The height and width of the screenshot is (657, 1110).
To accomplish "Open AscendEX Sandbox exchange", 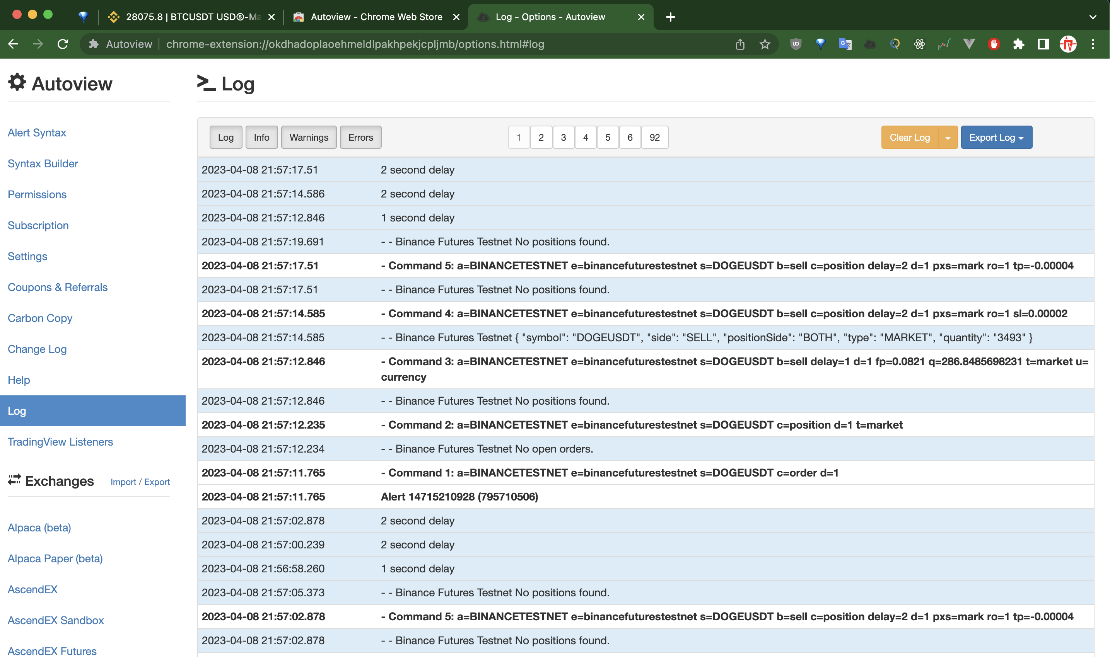I will 56,620.
